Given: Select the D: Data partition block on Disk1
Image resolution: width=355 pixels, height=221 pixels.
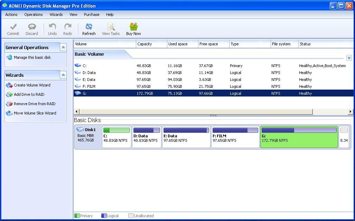Looking at the screenshot, I should 147,137.
